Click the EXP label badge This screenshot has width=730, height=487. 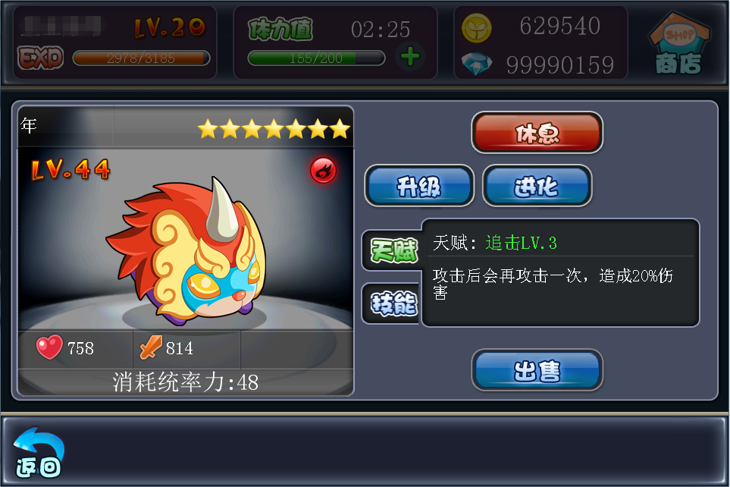40,58
